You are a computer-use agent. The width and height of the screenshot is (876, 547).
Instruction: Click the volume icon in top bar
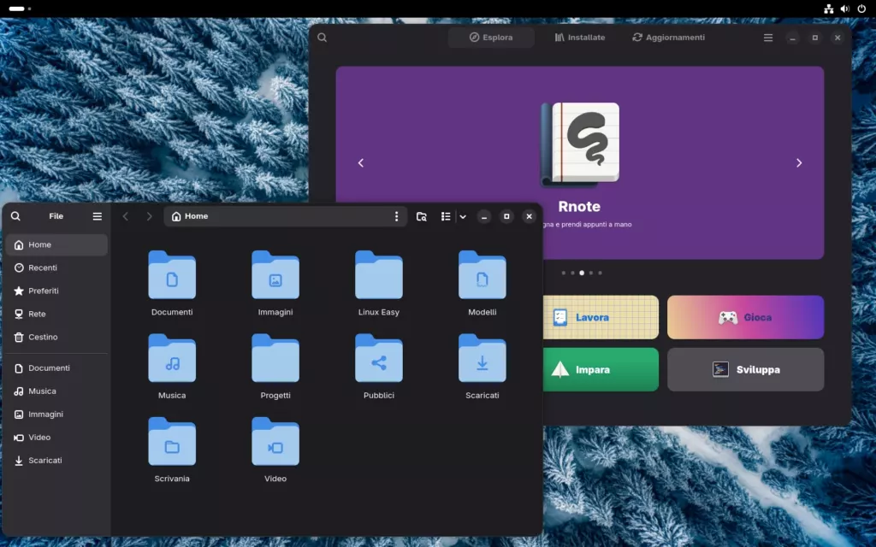[x=845, y=9]
